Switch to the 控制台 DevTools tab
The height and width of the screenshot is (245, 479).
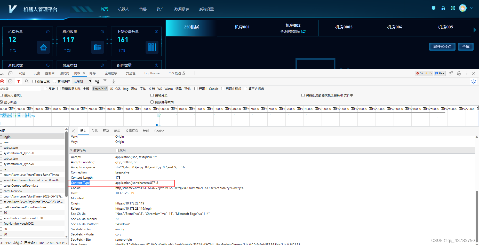pos(50,73)
